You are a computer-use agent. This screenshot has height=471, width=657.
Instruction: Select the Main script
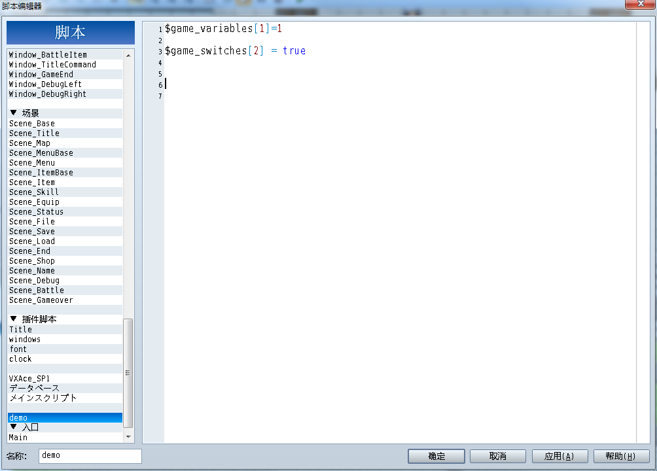point(65,438)
